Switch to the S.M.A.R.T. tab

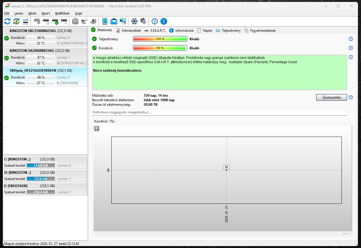pyautogui.click(x=155, y=30)
